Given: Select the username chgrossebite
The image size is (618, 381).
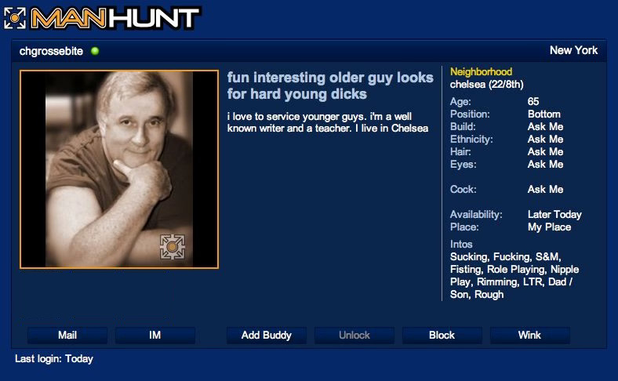Looking at the screenshot, I should pos(51,51).
